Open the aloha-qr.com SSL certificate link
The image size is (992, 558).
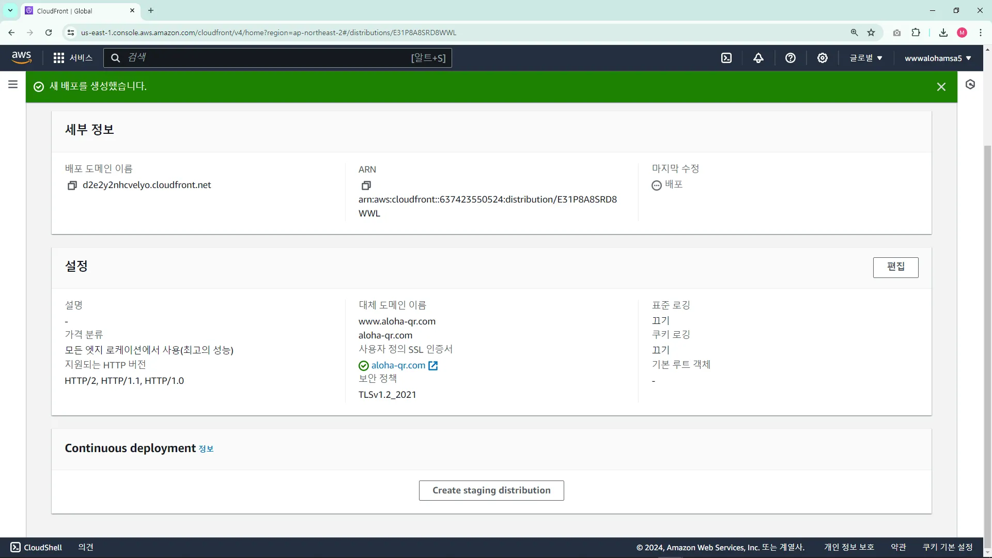pyautogui.click(x=398, y=365)
